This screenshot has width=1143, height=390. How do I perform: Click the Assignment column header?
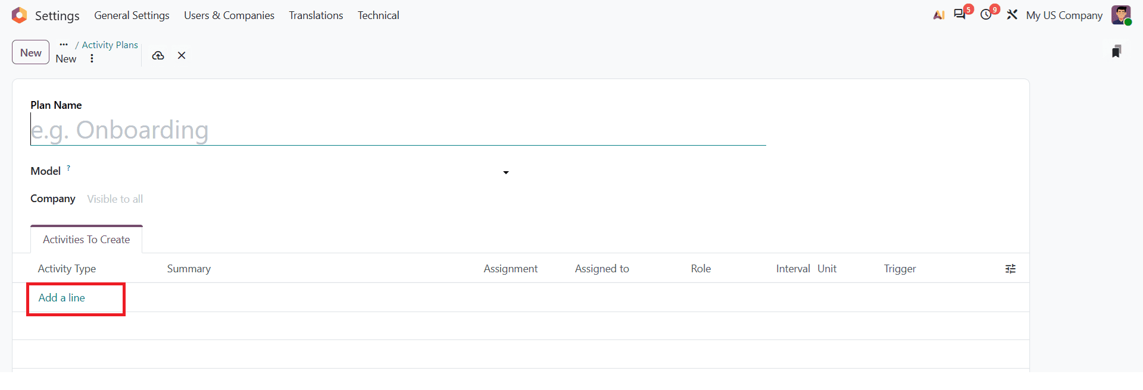(511, 269)
